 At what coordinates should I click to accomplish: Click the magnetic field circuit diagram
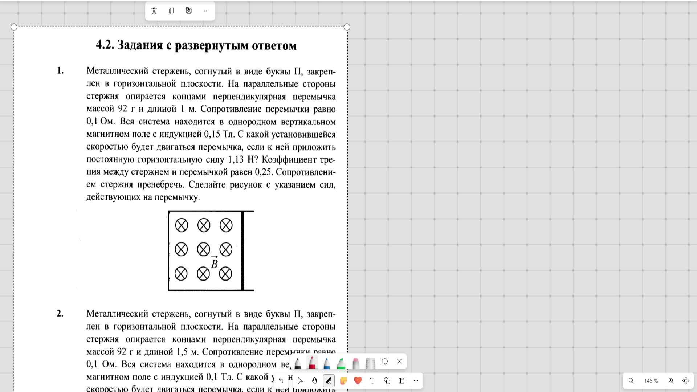click(211, 251)
